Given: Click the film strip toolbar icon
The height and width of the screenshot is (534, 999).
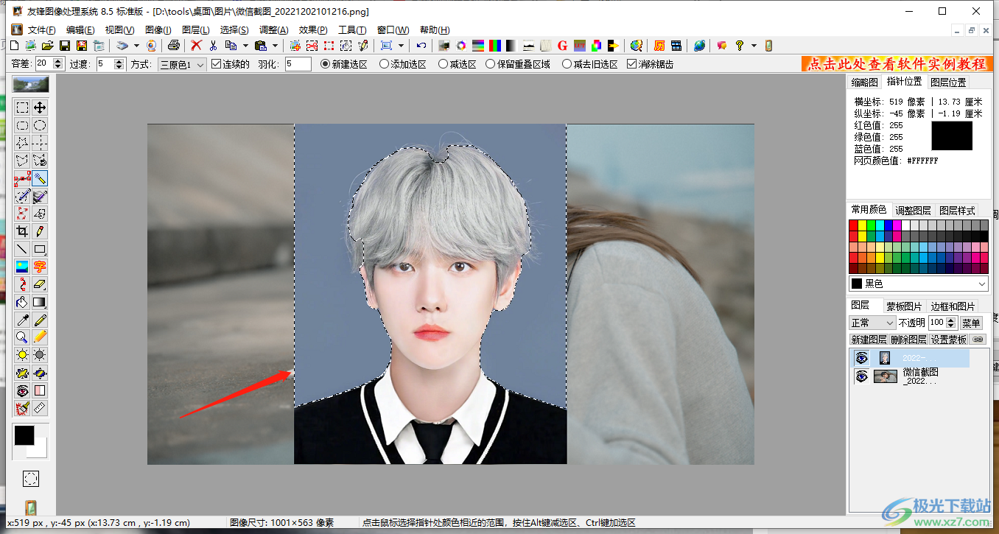Looking at the screenshot, I should [x=676, y=46].
